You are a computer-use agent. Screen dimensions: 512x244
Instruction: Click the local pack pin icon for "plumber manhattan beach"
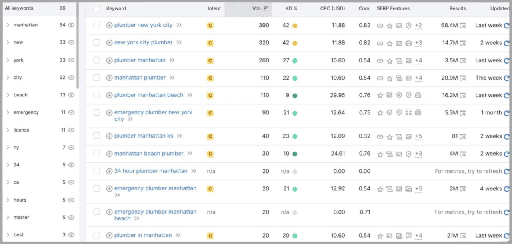409,95
